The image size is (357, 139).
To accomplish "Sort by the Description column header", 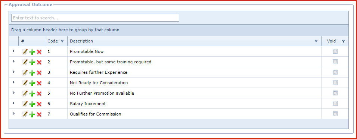I will [x=81, y=41].
